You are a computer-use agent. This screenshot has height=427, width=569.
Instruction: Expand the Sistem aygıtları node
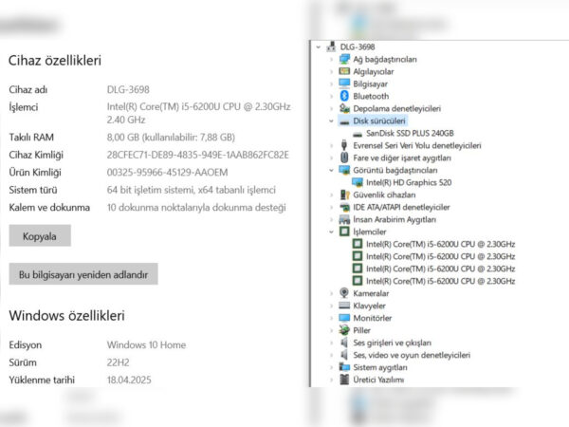click(x=331, y=367)
